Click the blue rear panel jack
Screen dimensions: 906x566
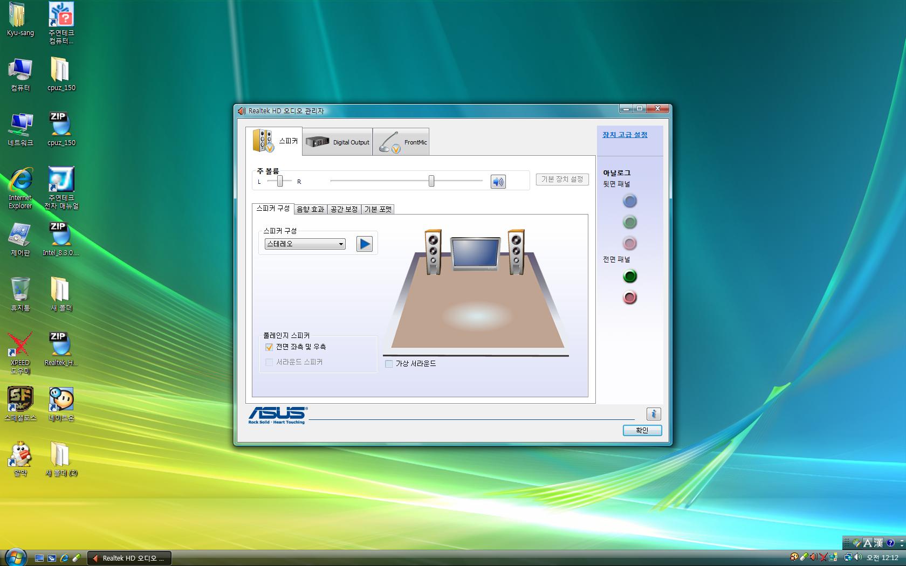click(629, 201)
